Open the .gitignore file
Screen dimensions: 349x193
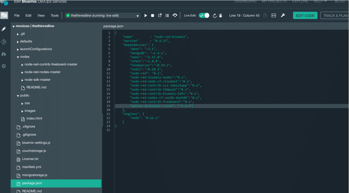click(x=29, y=135)
